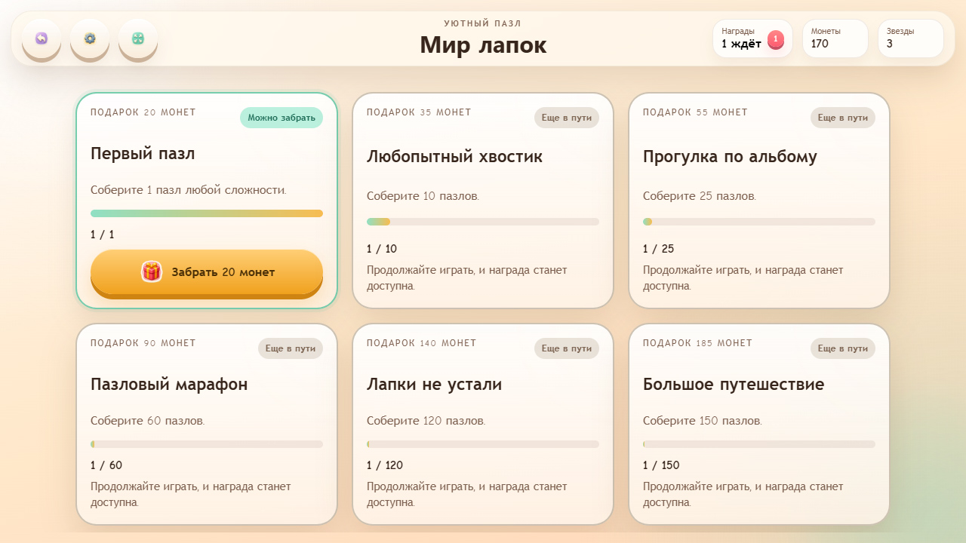
Task: Click the 'Уютный пазл' subtitle above heading
Action: coord(483,23)
